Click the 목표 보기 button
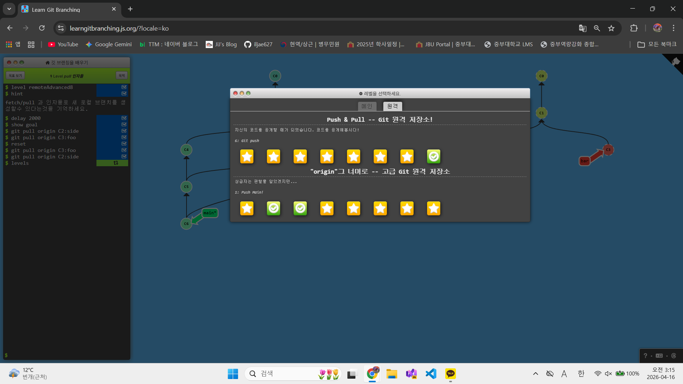Image resolution: width=683 pixels, height=384 pixels. [15, 75]
